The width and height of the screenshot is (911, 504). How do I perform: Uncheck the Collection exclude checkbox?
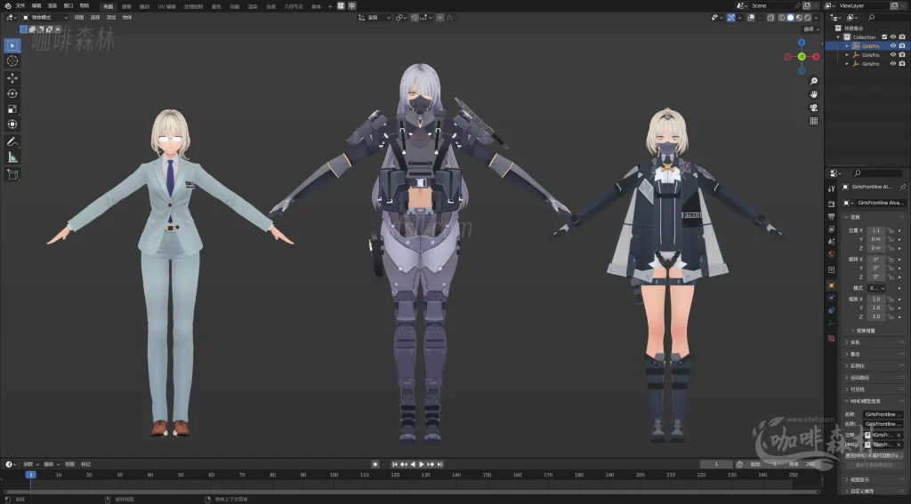coord(884,37)
